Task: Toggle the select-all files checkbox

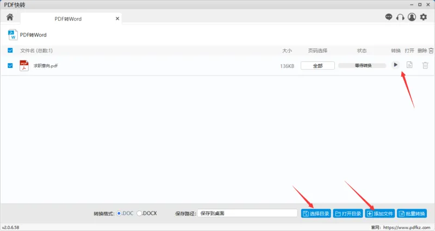Action: (x=10, y=50)
